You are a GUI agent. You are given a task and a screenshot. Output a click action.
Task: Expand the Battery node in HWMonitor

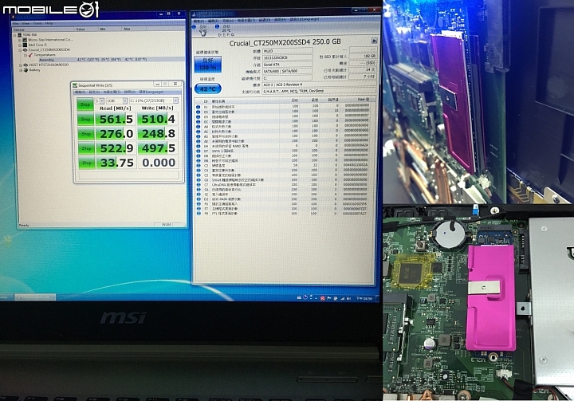tap(20, 70)
